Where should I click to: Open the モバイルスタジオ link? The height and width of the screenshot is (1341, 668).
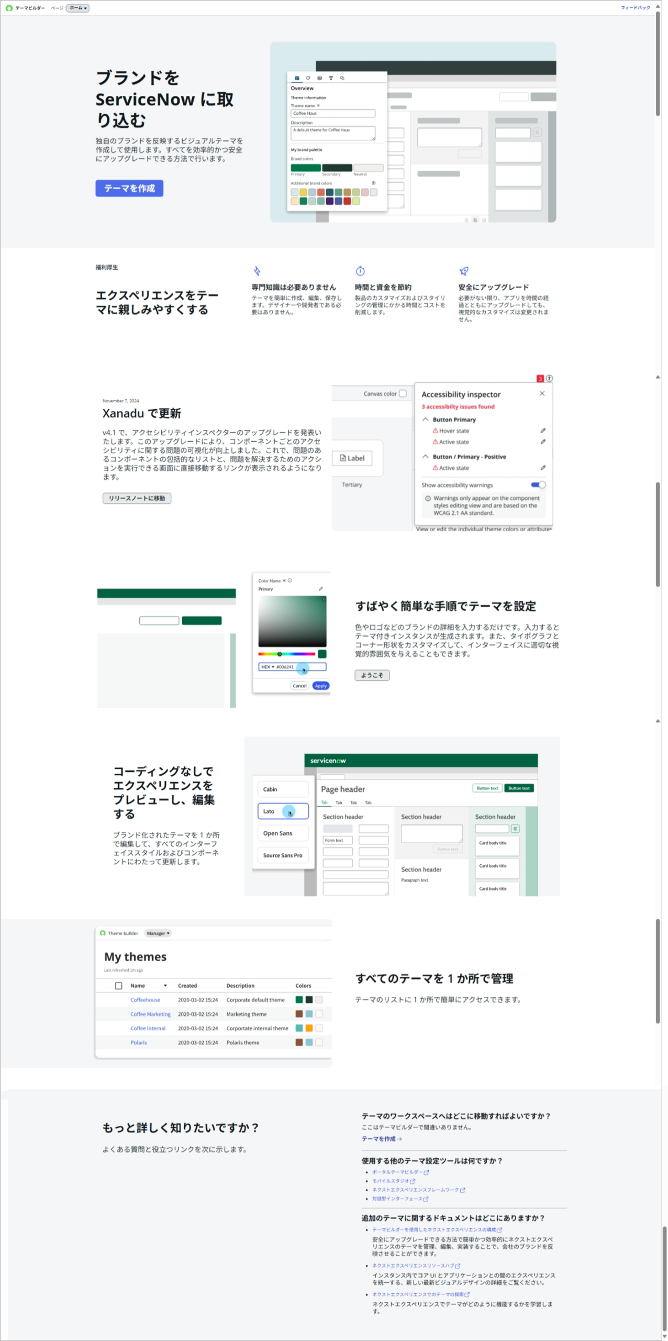tap(394, 1181)
